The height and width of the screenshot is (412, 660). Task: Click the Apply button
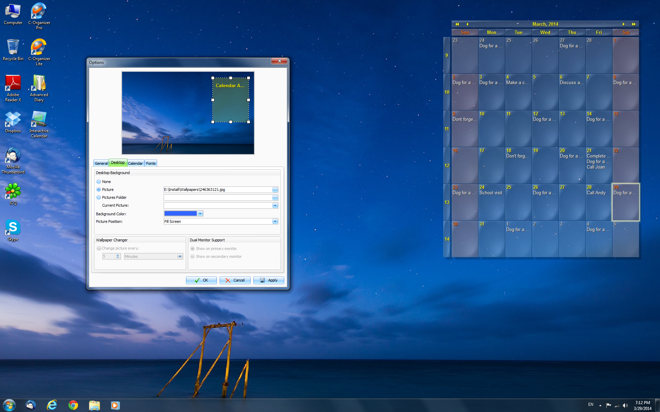(268, 280)
